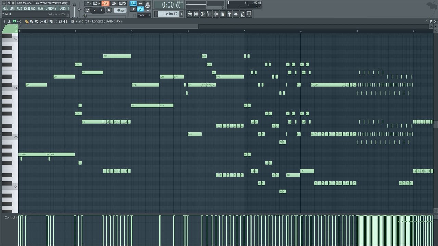This screenshot has height=246, width=438.
Task: Select the Draw pencil tool
Action: coord(27,22)
